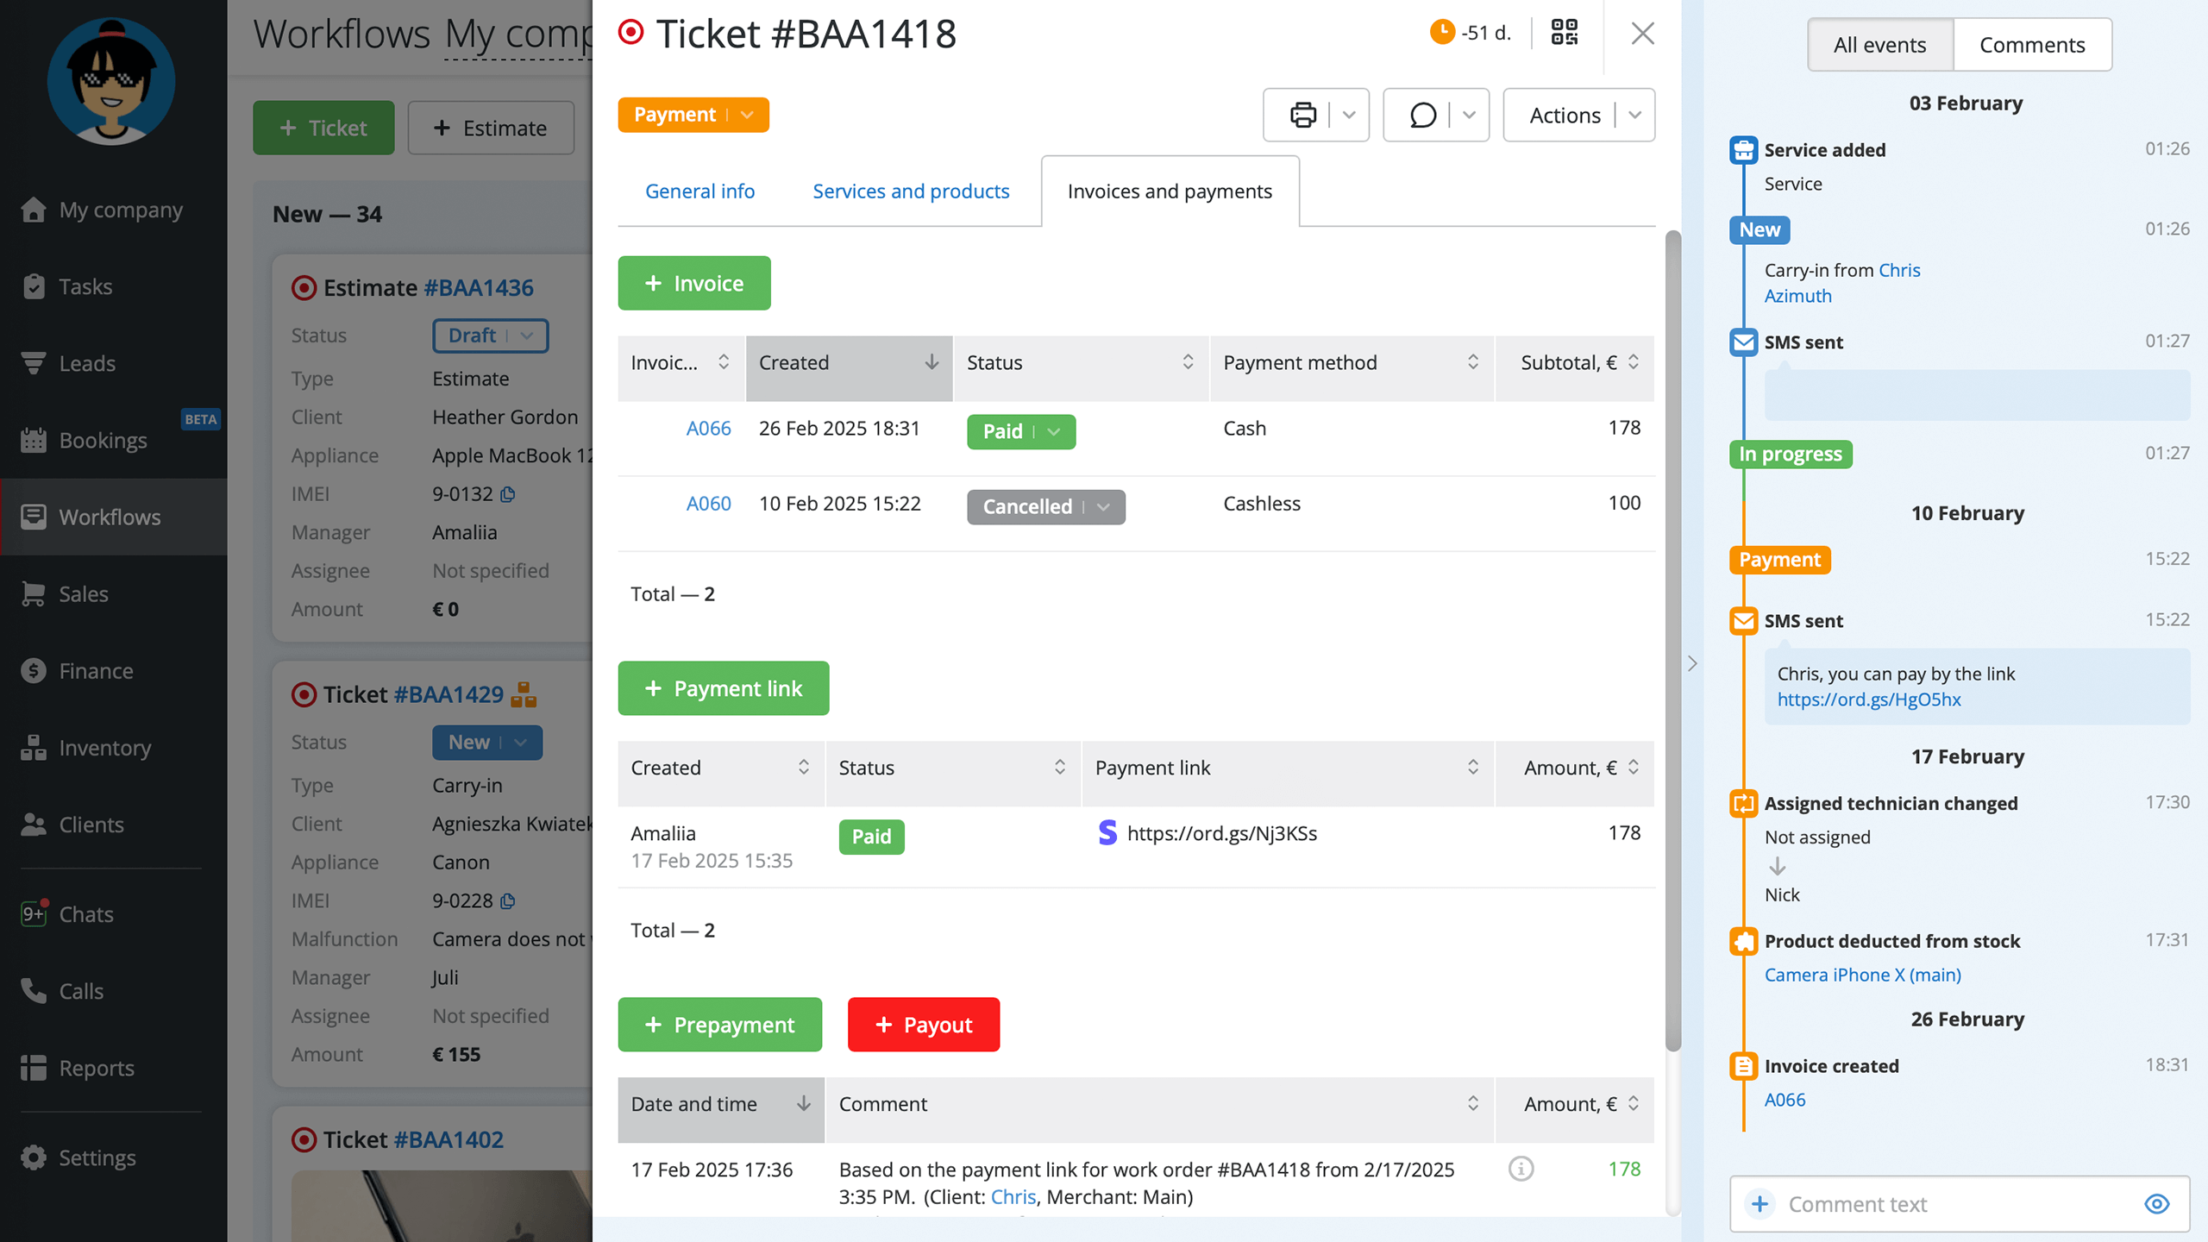Screen dimensions: 2208x1242
Task: Create a new Payment link
Action: pyautogui.click(x=723, y=687)
